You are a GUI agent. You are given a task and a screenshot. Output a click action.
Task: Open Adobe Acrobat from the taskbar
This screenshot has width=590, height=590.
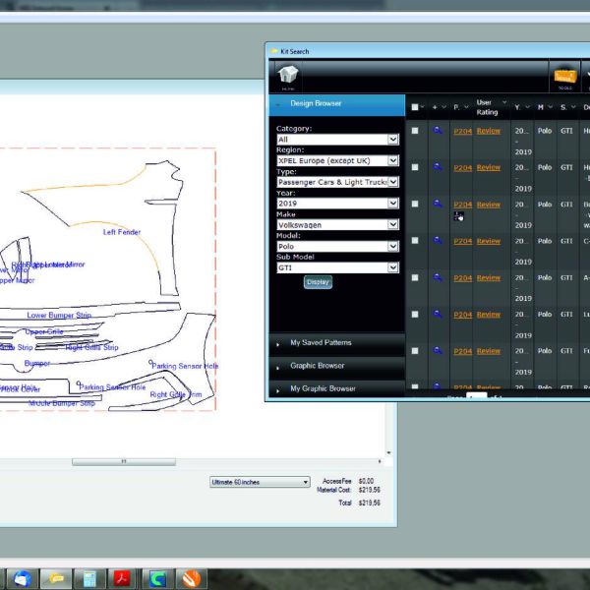(x=123, y=578)
